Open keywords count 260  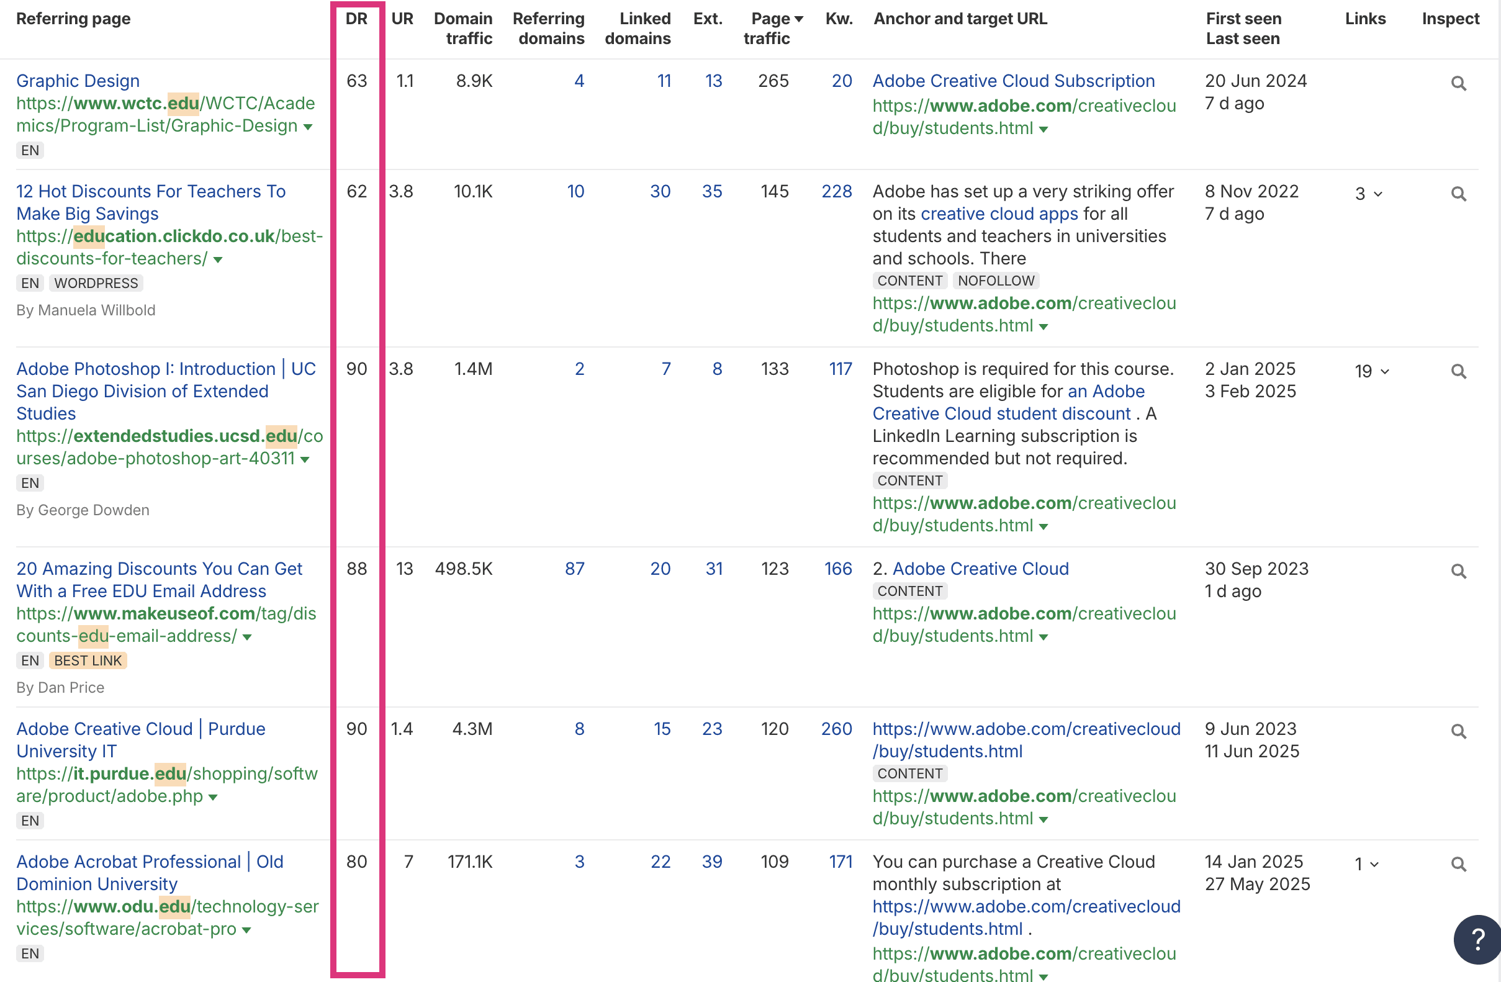coord(837,729)
